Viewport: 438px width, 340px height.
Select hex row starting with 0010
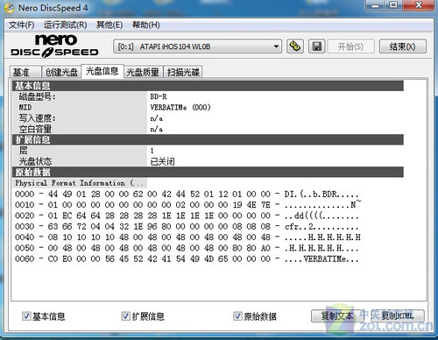click(188, 205)
